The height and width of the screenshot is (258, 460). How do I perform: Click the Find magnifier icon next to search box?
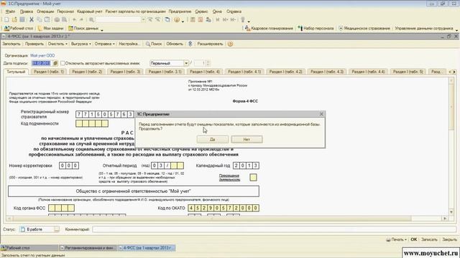point(91,19)
